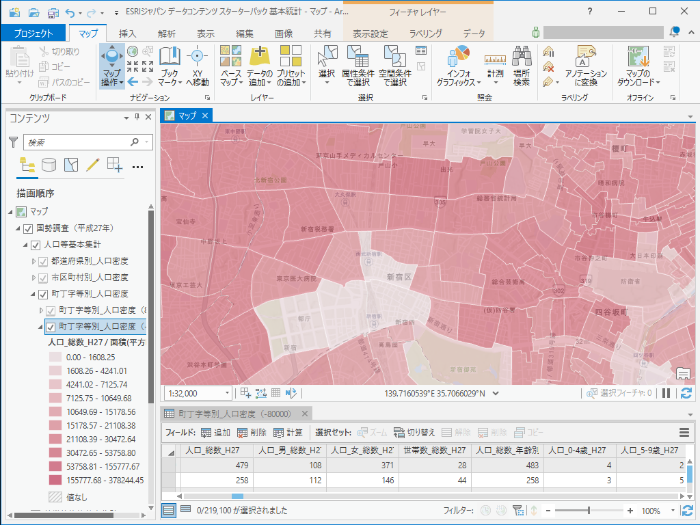The image size is (700, 525).
Task: Toggle 市区町村別_人口密度 layer checkbox
Action: click(x=43, y=278)
